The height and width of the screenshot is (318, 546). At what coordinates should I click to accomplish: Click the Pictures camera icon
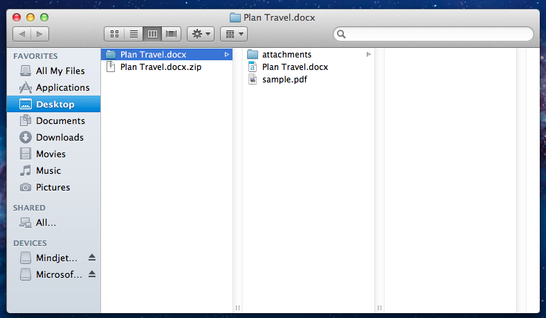(x=26, y=187)
